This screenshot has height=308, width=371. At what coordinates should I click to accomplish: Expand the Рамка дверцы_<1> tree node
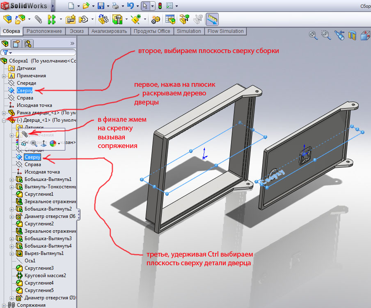[4, 113]
